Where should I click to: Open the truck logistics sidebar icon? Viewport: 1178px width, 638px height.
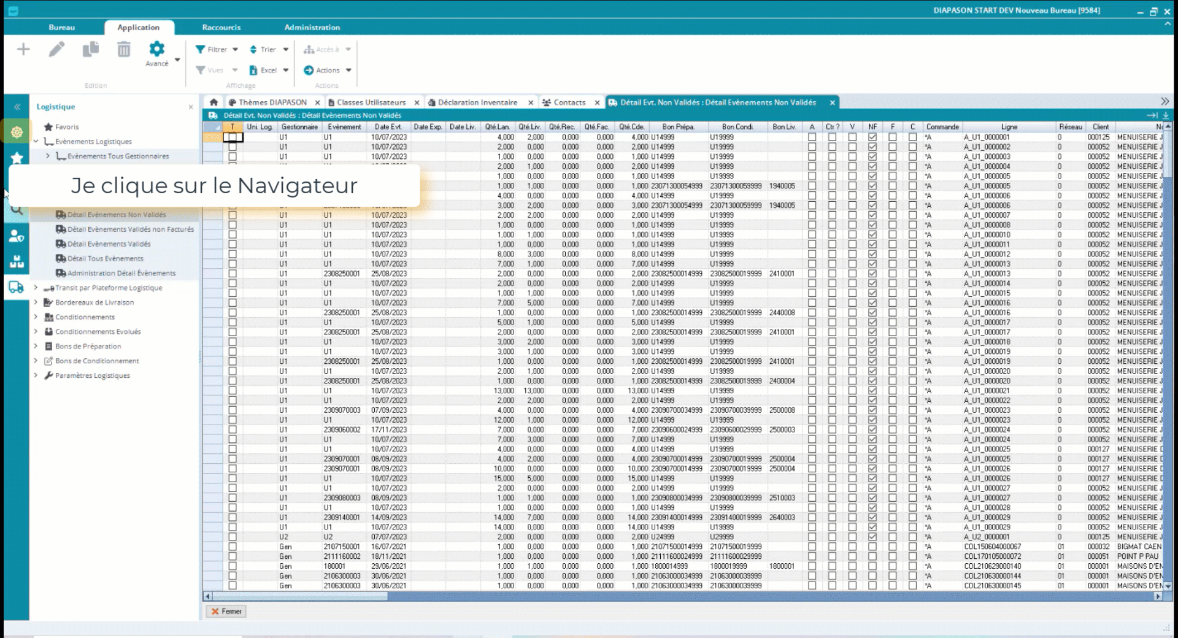click(x=17, y=287)
